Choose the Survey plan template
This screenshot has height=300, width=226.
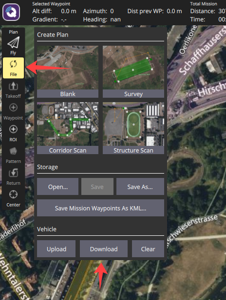click(133, 71)
